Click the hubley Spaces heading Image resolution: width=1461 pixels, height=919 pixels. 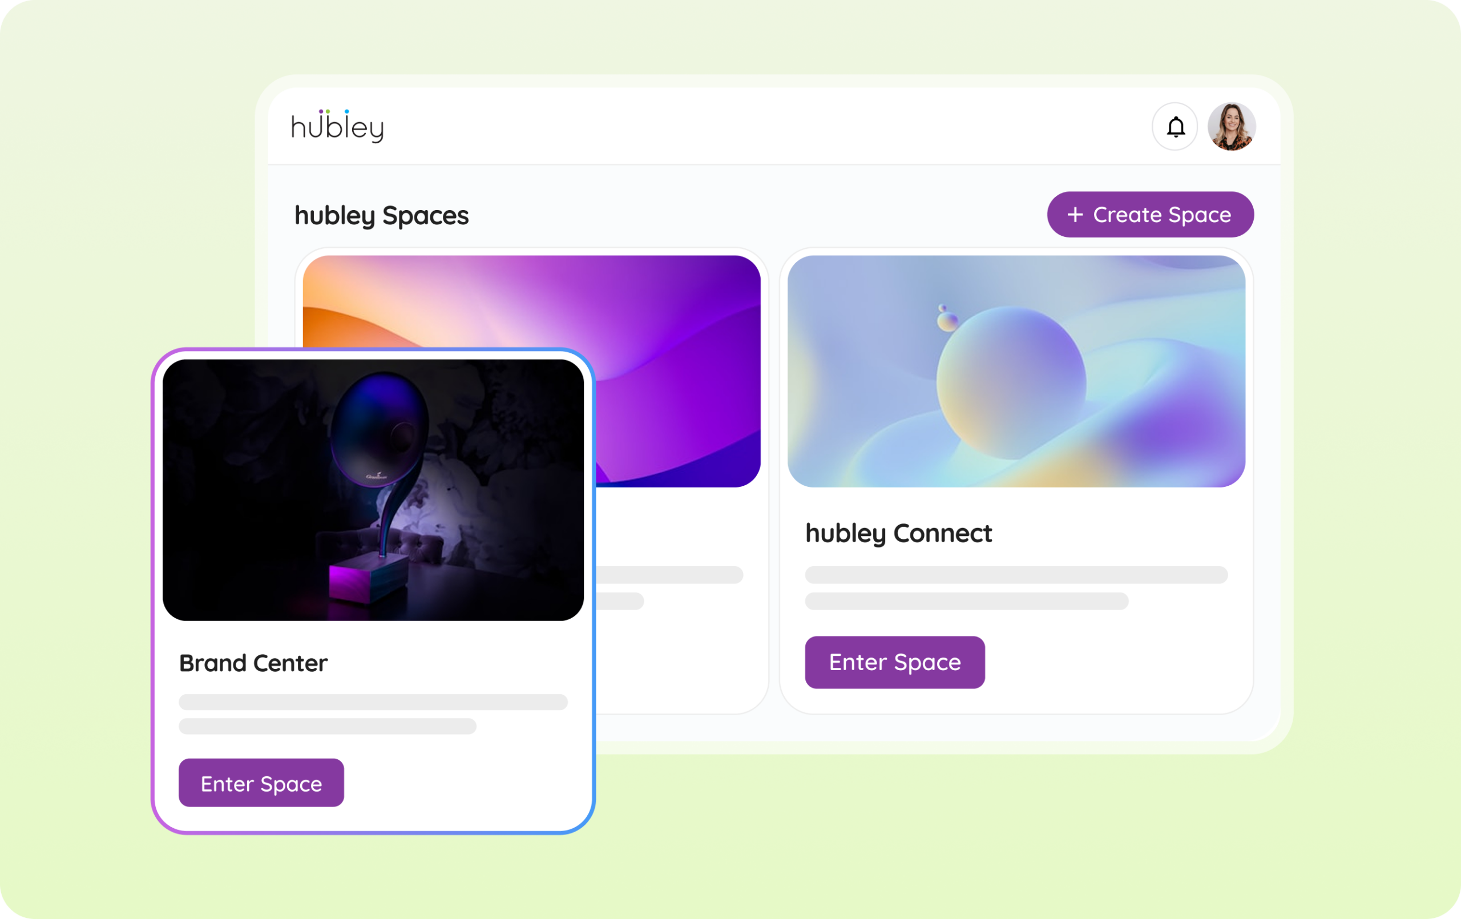382,216
